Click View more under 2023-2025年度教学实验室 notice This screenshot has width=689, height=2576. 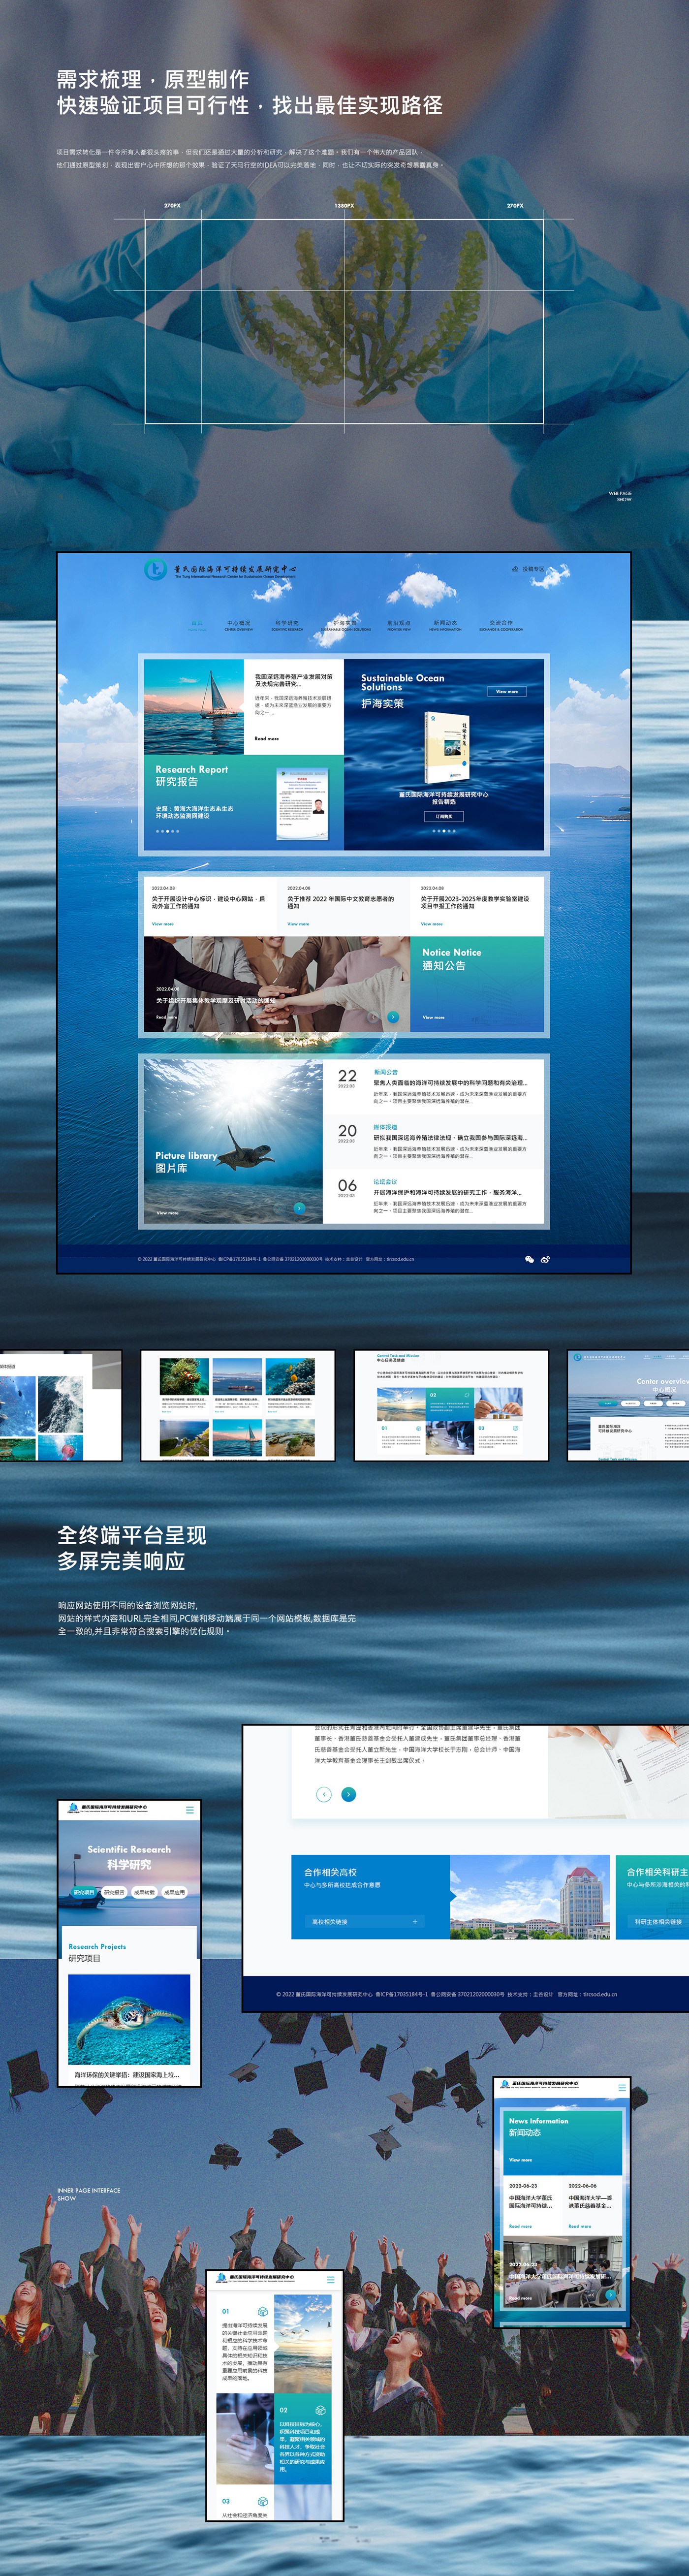pos(432,924)
